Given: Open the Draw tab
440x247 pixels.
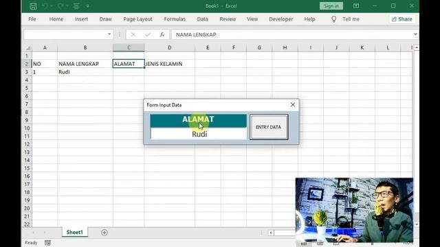Looking at the screenshot, I should pos(105,19).
